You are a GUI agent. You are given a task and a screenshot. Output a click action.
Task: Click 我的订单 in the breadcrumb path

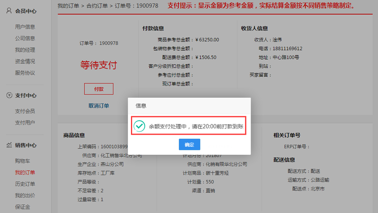(69, 6)
